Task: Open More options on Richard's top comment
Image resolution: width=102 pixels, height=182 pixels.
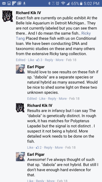Action: [59, 60]
